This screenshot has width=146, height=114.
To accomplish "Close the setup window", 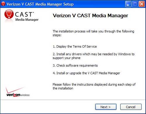I will [x=142, y=4].
